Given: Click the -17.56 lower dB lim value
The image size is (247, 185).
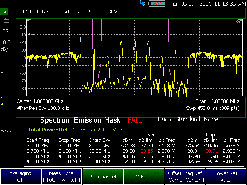Looking at the screenshot, I should click(x=146, y=156).
